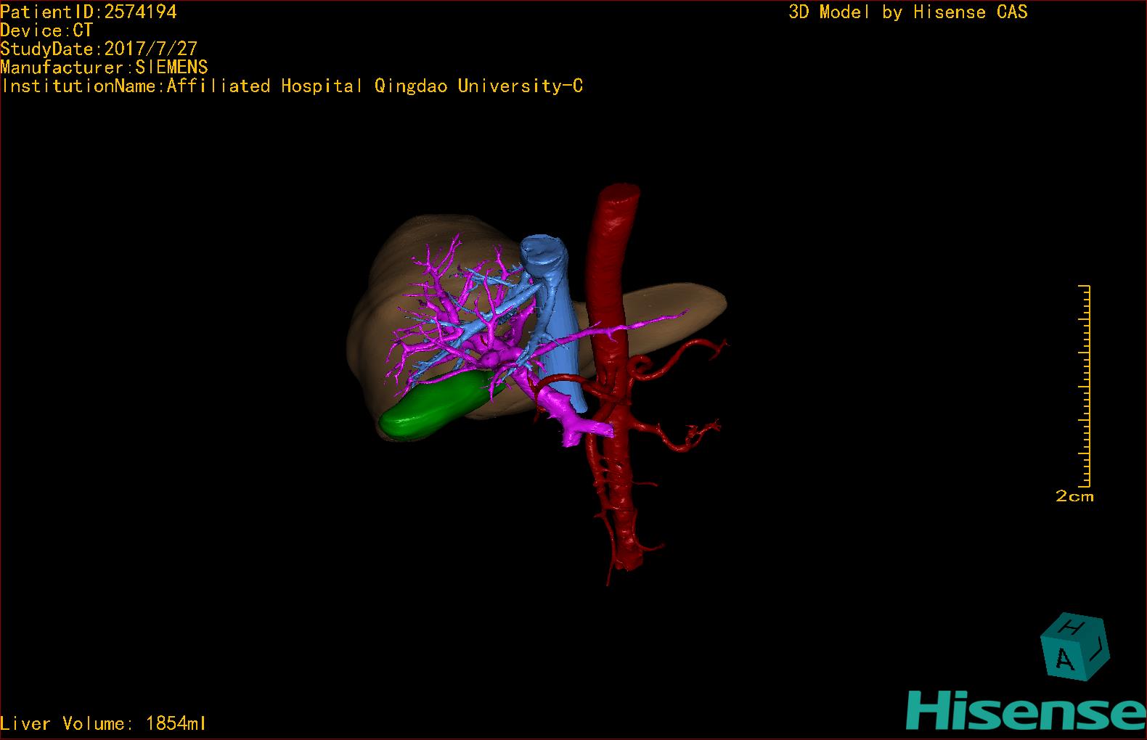Click the 2cm scale label
The width and height of the screenshot is (1147, 740).
tap(1074, 497)
